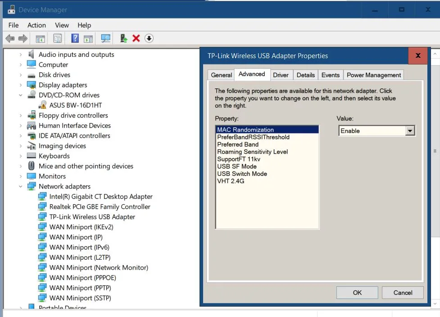Screen dimensions: 440x317
Task: Collapse the DVD/CD-ROM drives node
Action: point(20,95)
